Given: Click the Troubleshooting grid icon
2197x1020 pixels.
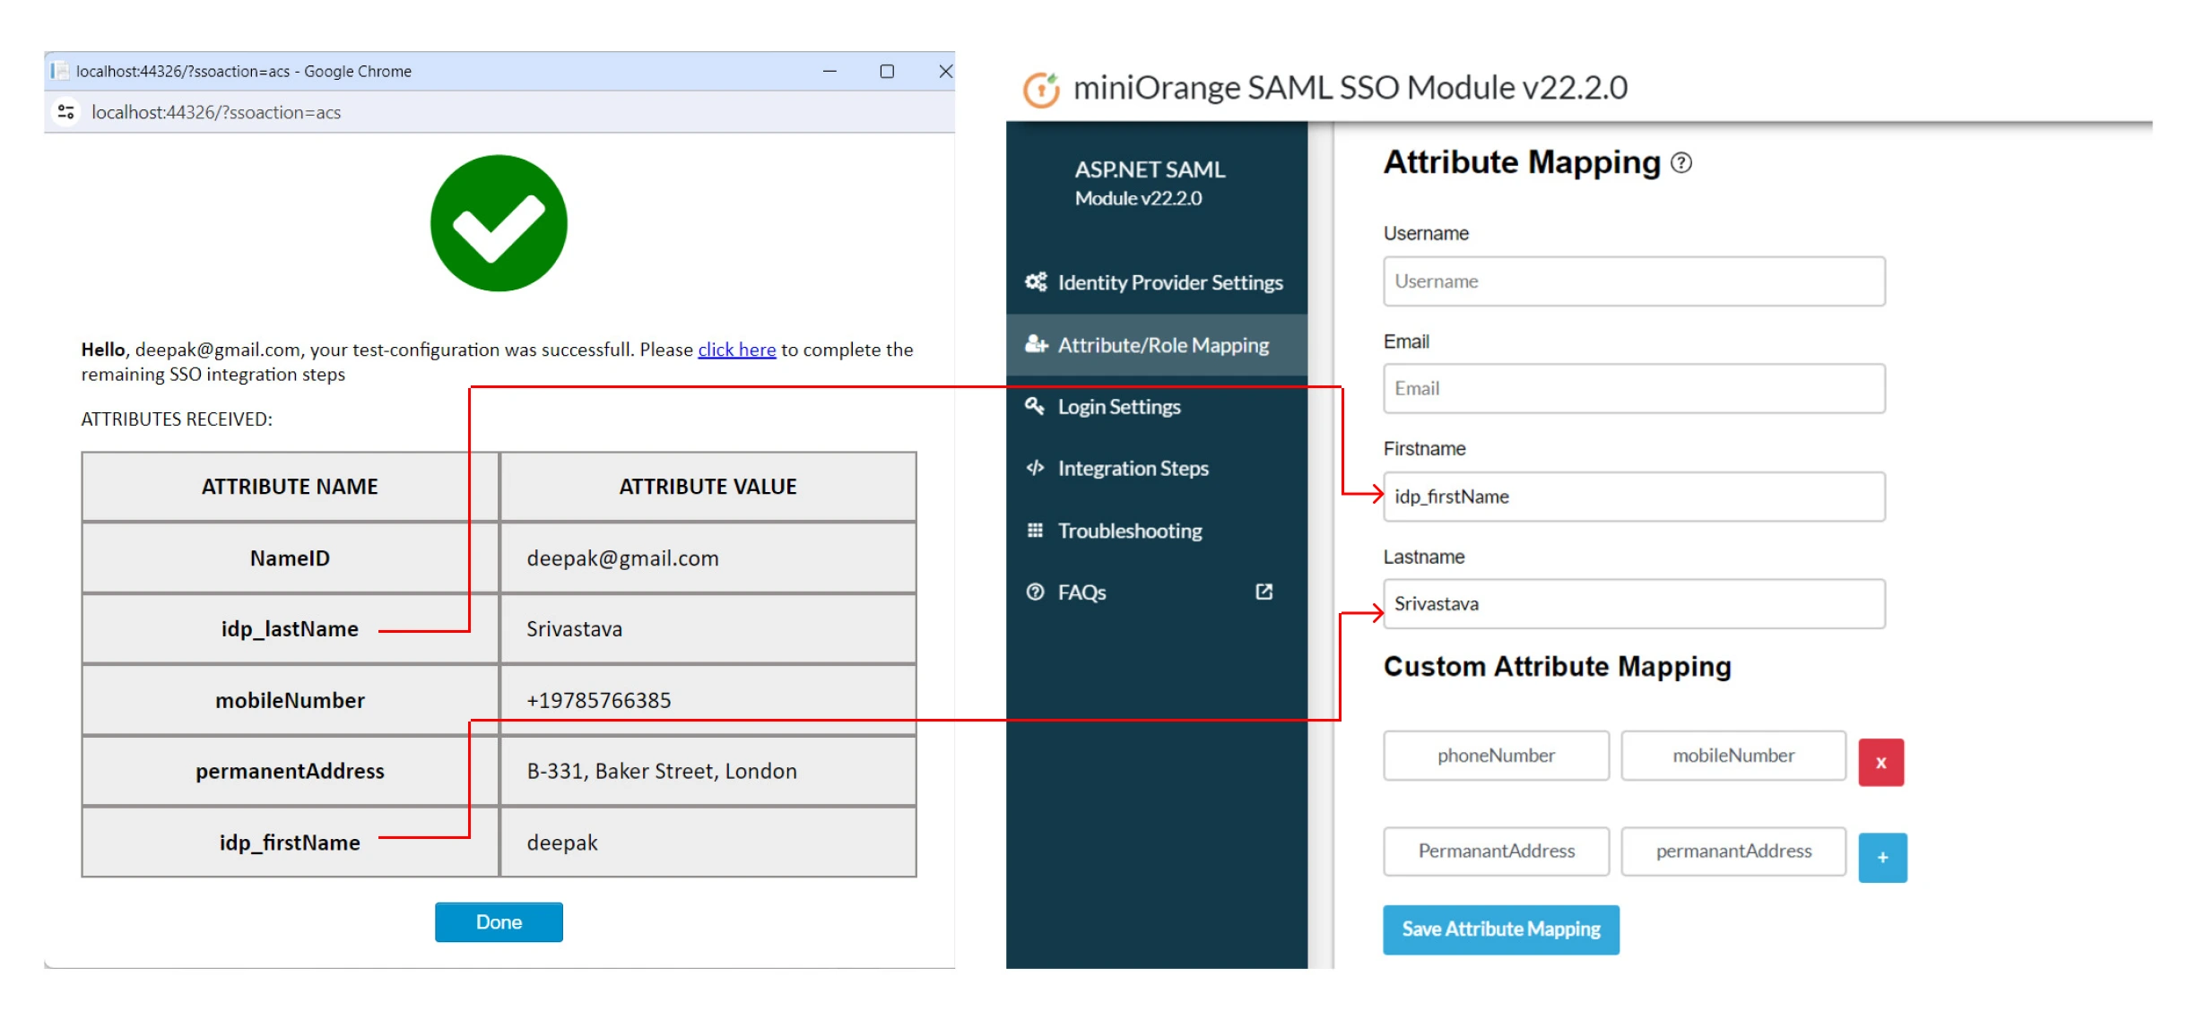Looking at the screenshot, I should [1035, 531].
